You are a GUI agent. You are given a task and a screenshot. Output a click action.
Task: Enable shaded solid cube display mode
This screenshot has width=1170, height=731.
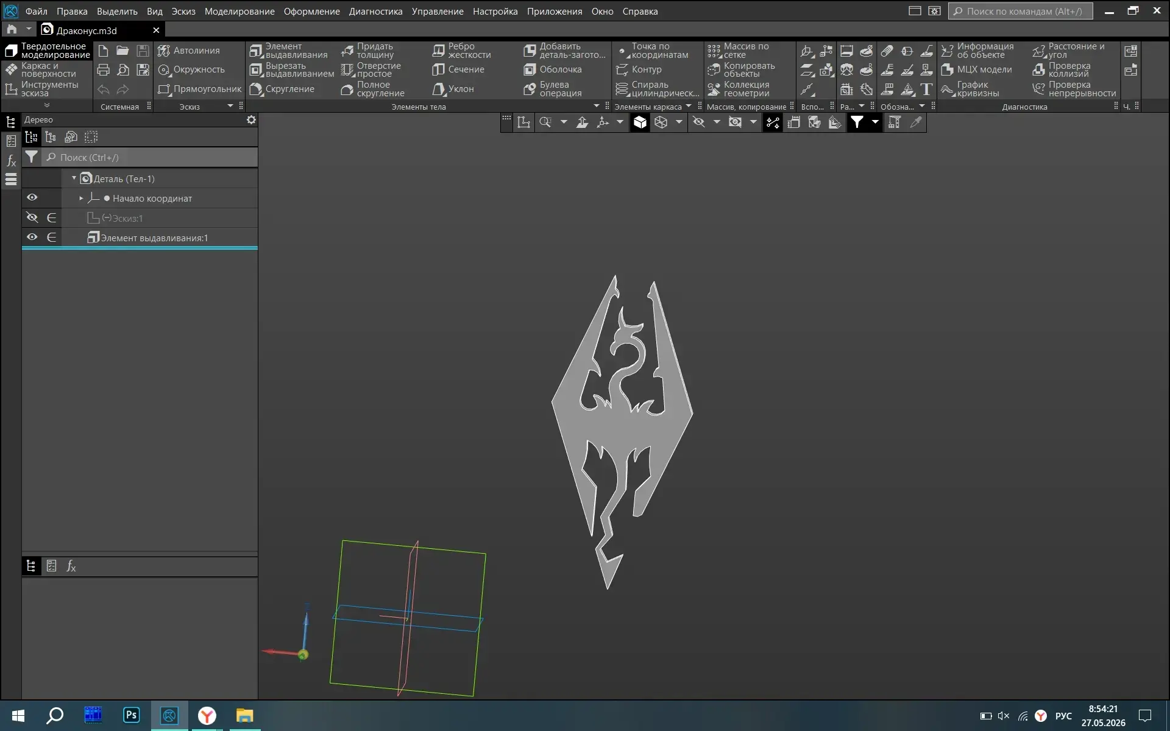click(640, 122)
